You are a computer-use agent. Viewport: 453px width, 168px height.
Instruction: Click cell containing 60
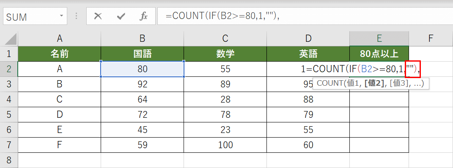[308, 145]
